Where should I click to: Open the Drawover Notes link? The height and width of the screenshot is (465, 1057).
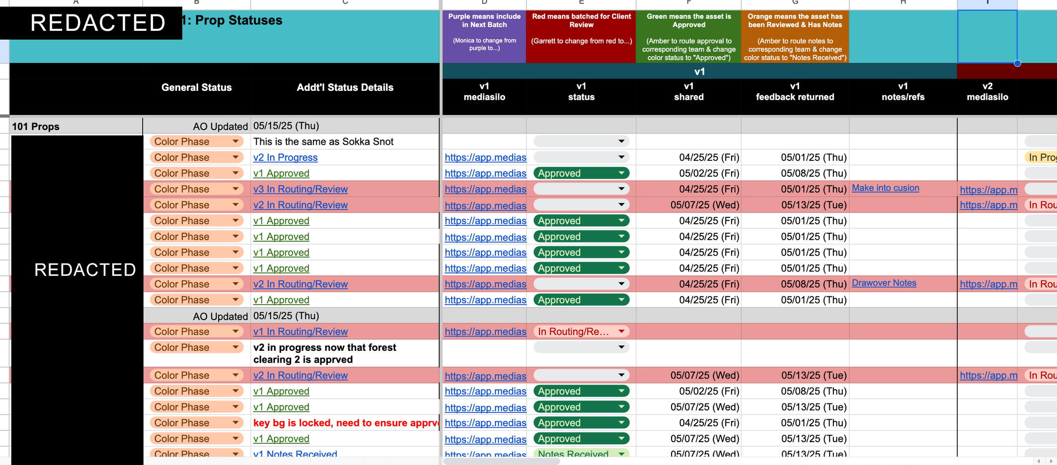click(884, 283)
